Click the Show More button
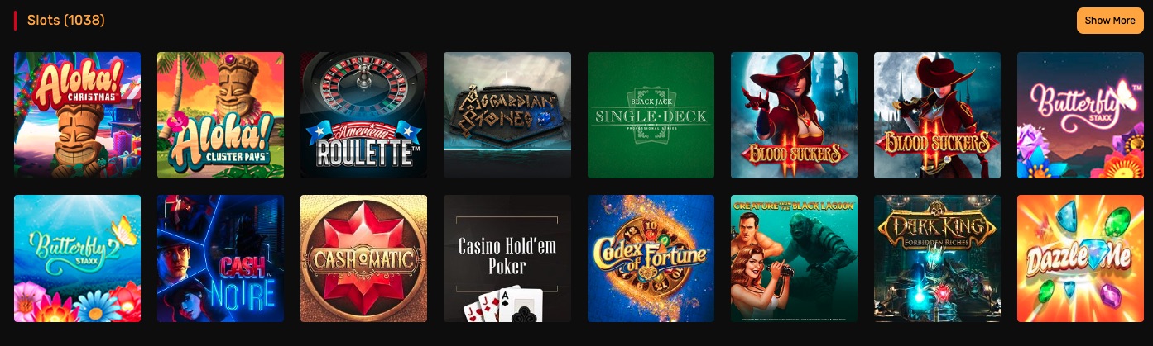This screenshot has width=1153, height=346. [x=1110, y=21]
